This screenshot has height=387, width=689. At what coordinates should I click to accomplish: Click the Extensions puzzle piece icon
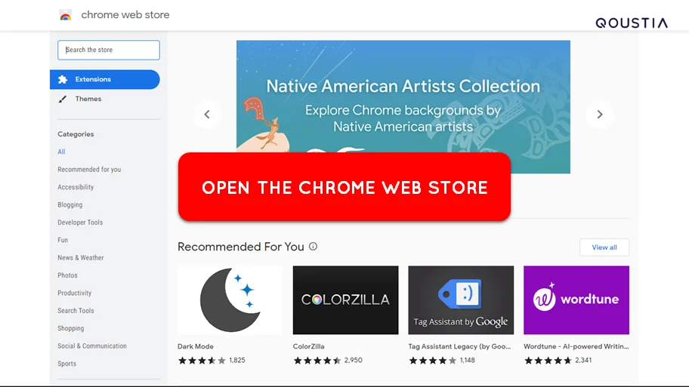63,79
